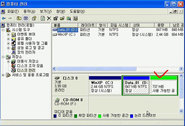Click the 디스크 0 disk icon

[57, 78]
